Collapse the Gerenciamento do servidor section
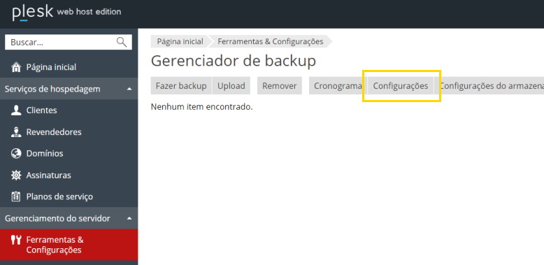This screenshot has height=265, width=544. [x=129, y=219]
